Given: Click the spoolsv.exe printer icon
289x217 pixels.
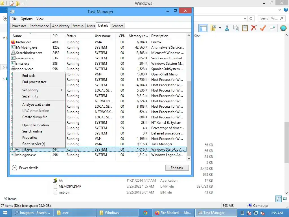Looking at the screenshot, I should [13, 69].
